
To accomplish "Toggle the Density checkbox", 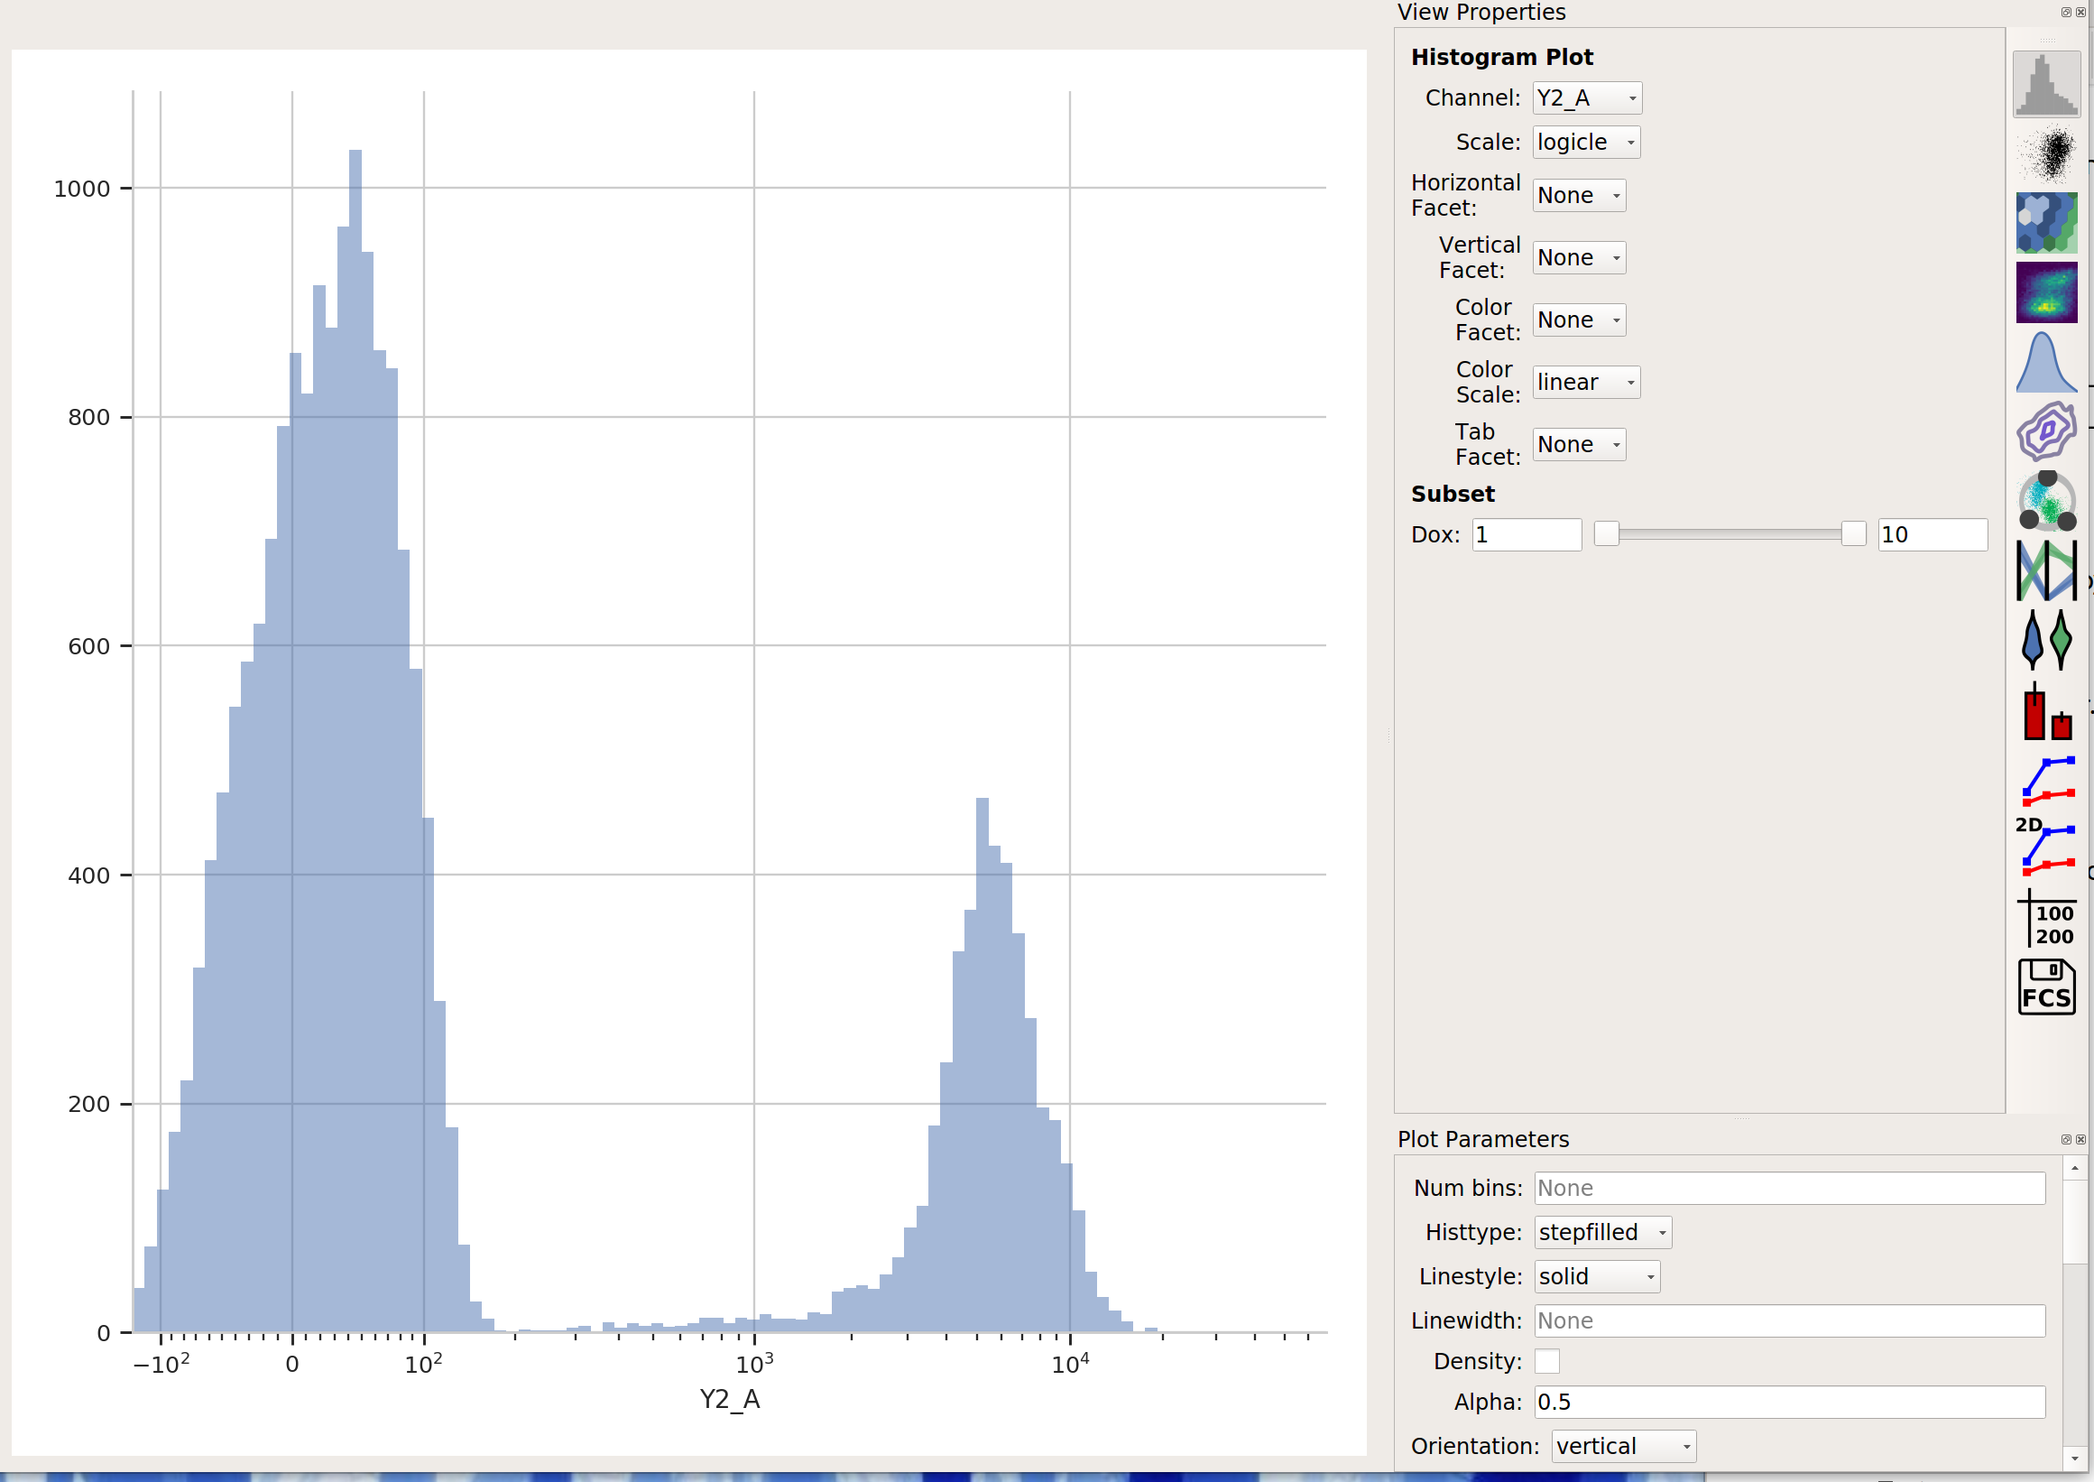I will (x=1546, y=1361).
